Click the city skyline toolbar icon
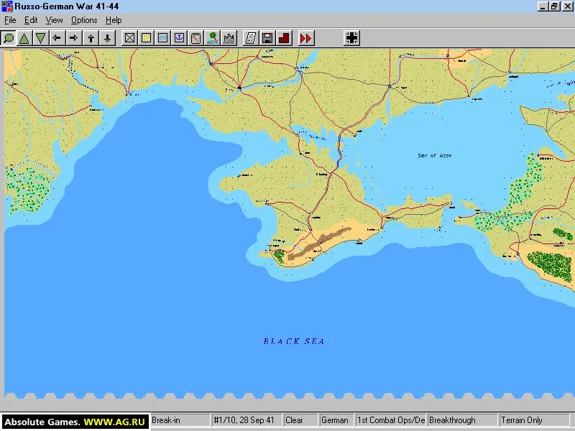 [229, 38]
